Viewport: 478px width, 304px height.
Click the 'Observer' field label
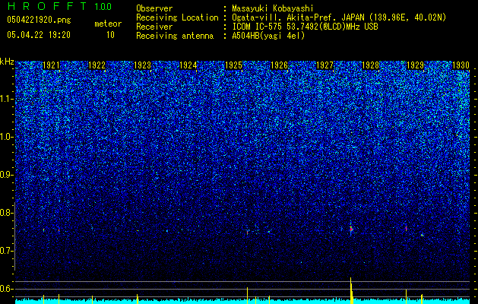pyautogui.click(x=154, y=8)
